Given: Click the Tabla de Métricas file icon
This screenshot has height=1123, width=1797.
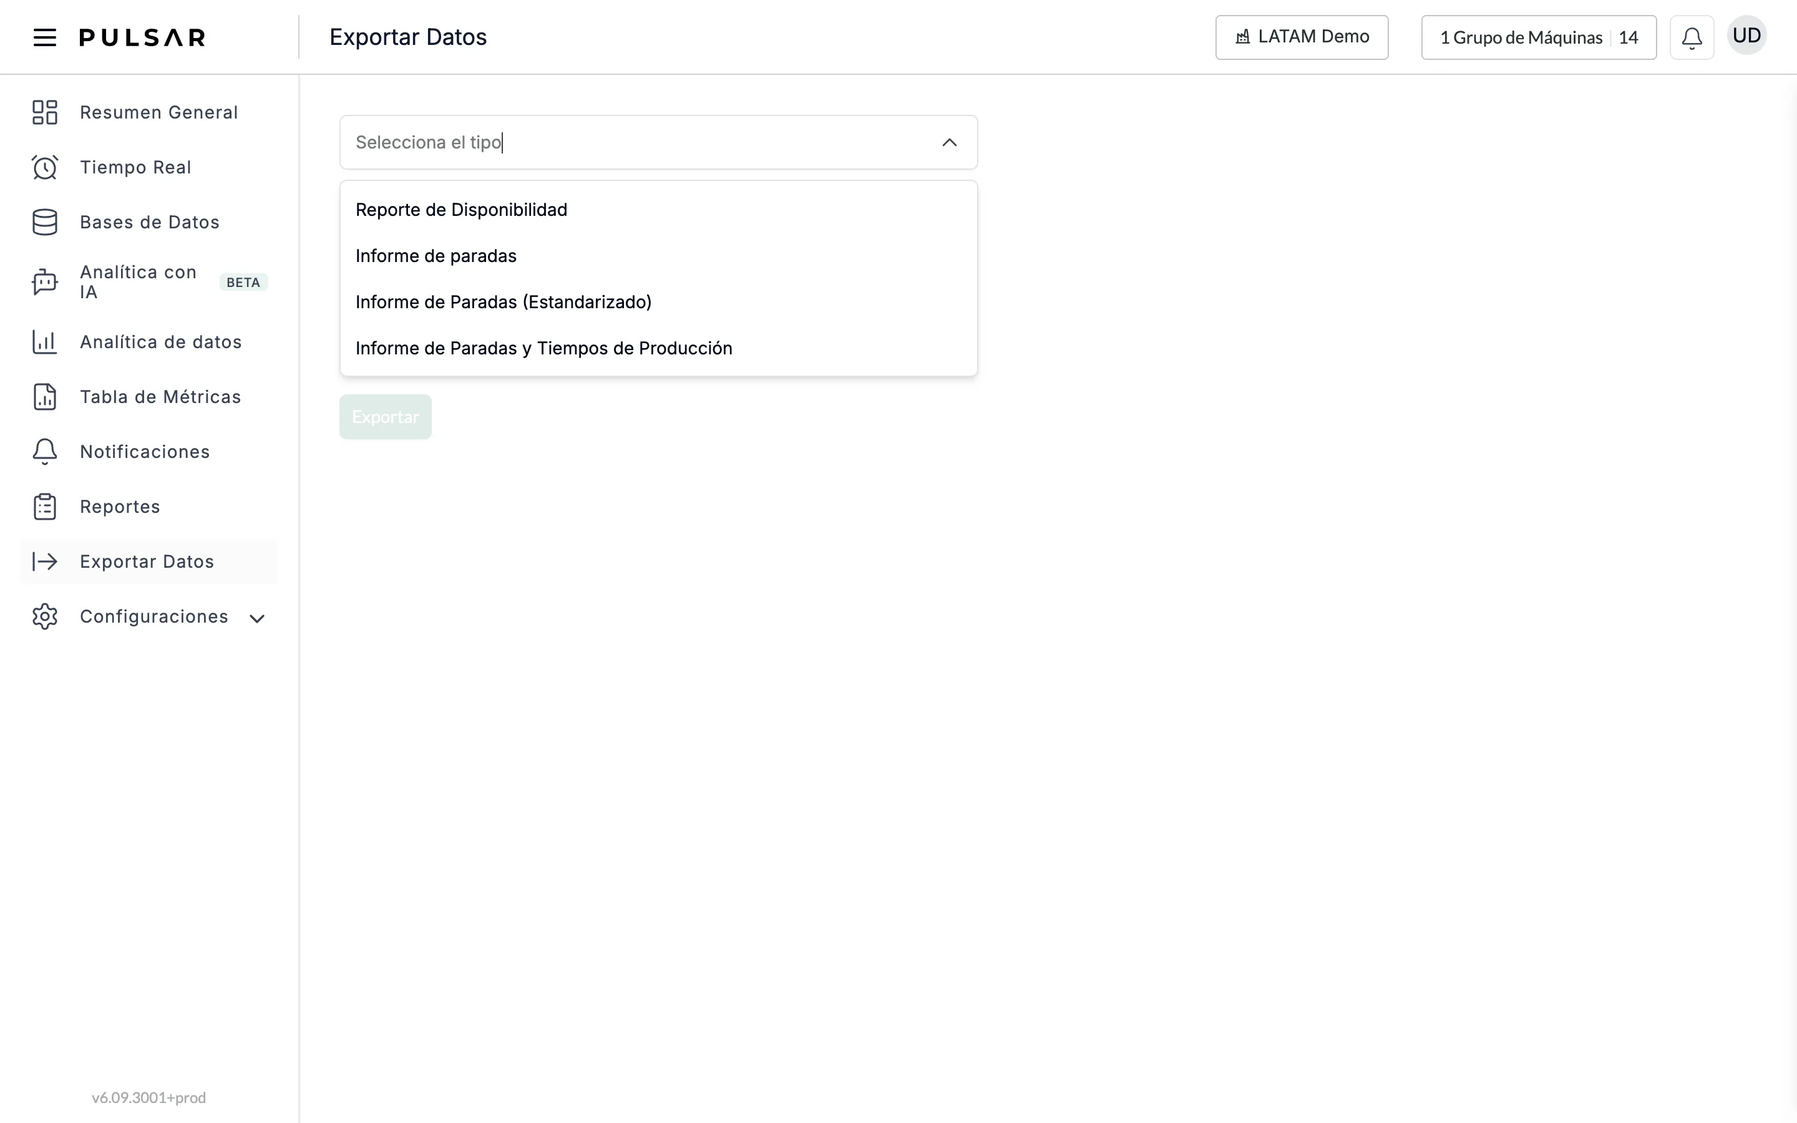Looking at the screenshot, I should click(x=44, y=397).
